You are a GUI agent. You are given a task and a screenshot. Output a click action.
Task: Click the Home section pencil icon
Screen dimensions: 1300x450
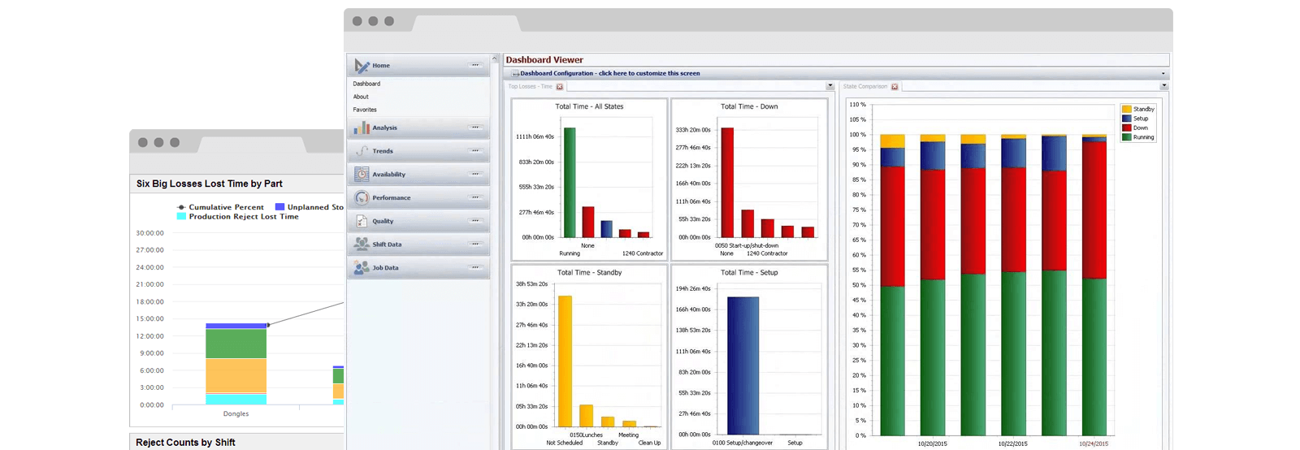pyautogui.click(x=362, y=66)
